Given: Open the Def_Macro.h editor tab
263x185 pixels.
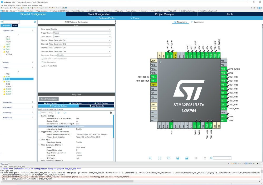Looking at the screenshot, I should point(107,11).
